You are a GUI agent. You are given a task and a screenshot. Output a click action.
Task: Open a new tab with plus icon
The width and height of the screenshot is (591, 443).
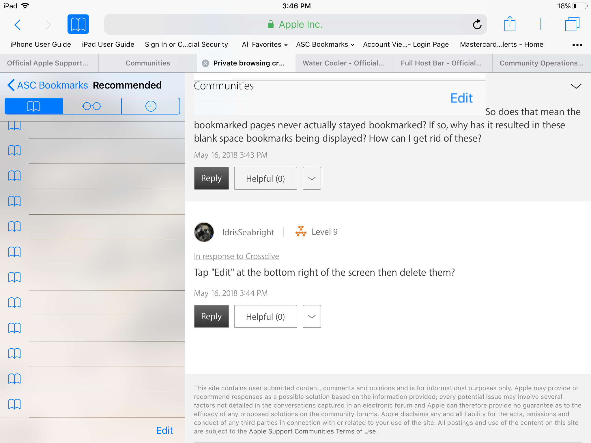point(540,24)
